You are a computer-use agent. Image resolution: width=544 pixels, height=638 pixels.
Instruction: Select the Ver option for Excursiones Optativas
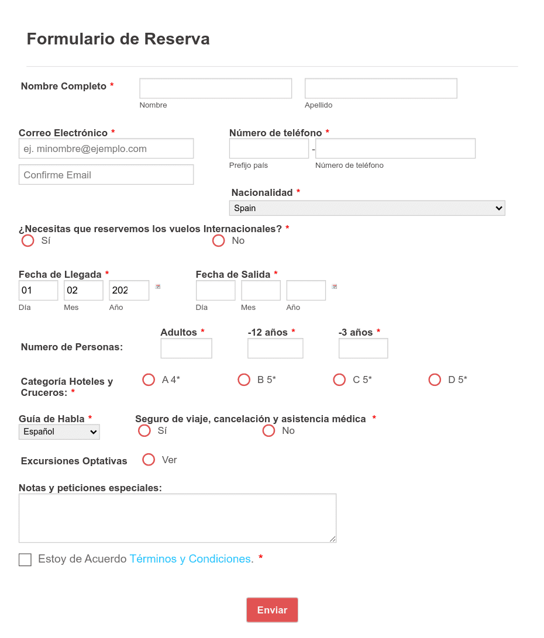click(x=149, y=460)
